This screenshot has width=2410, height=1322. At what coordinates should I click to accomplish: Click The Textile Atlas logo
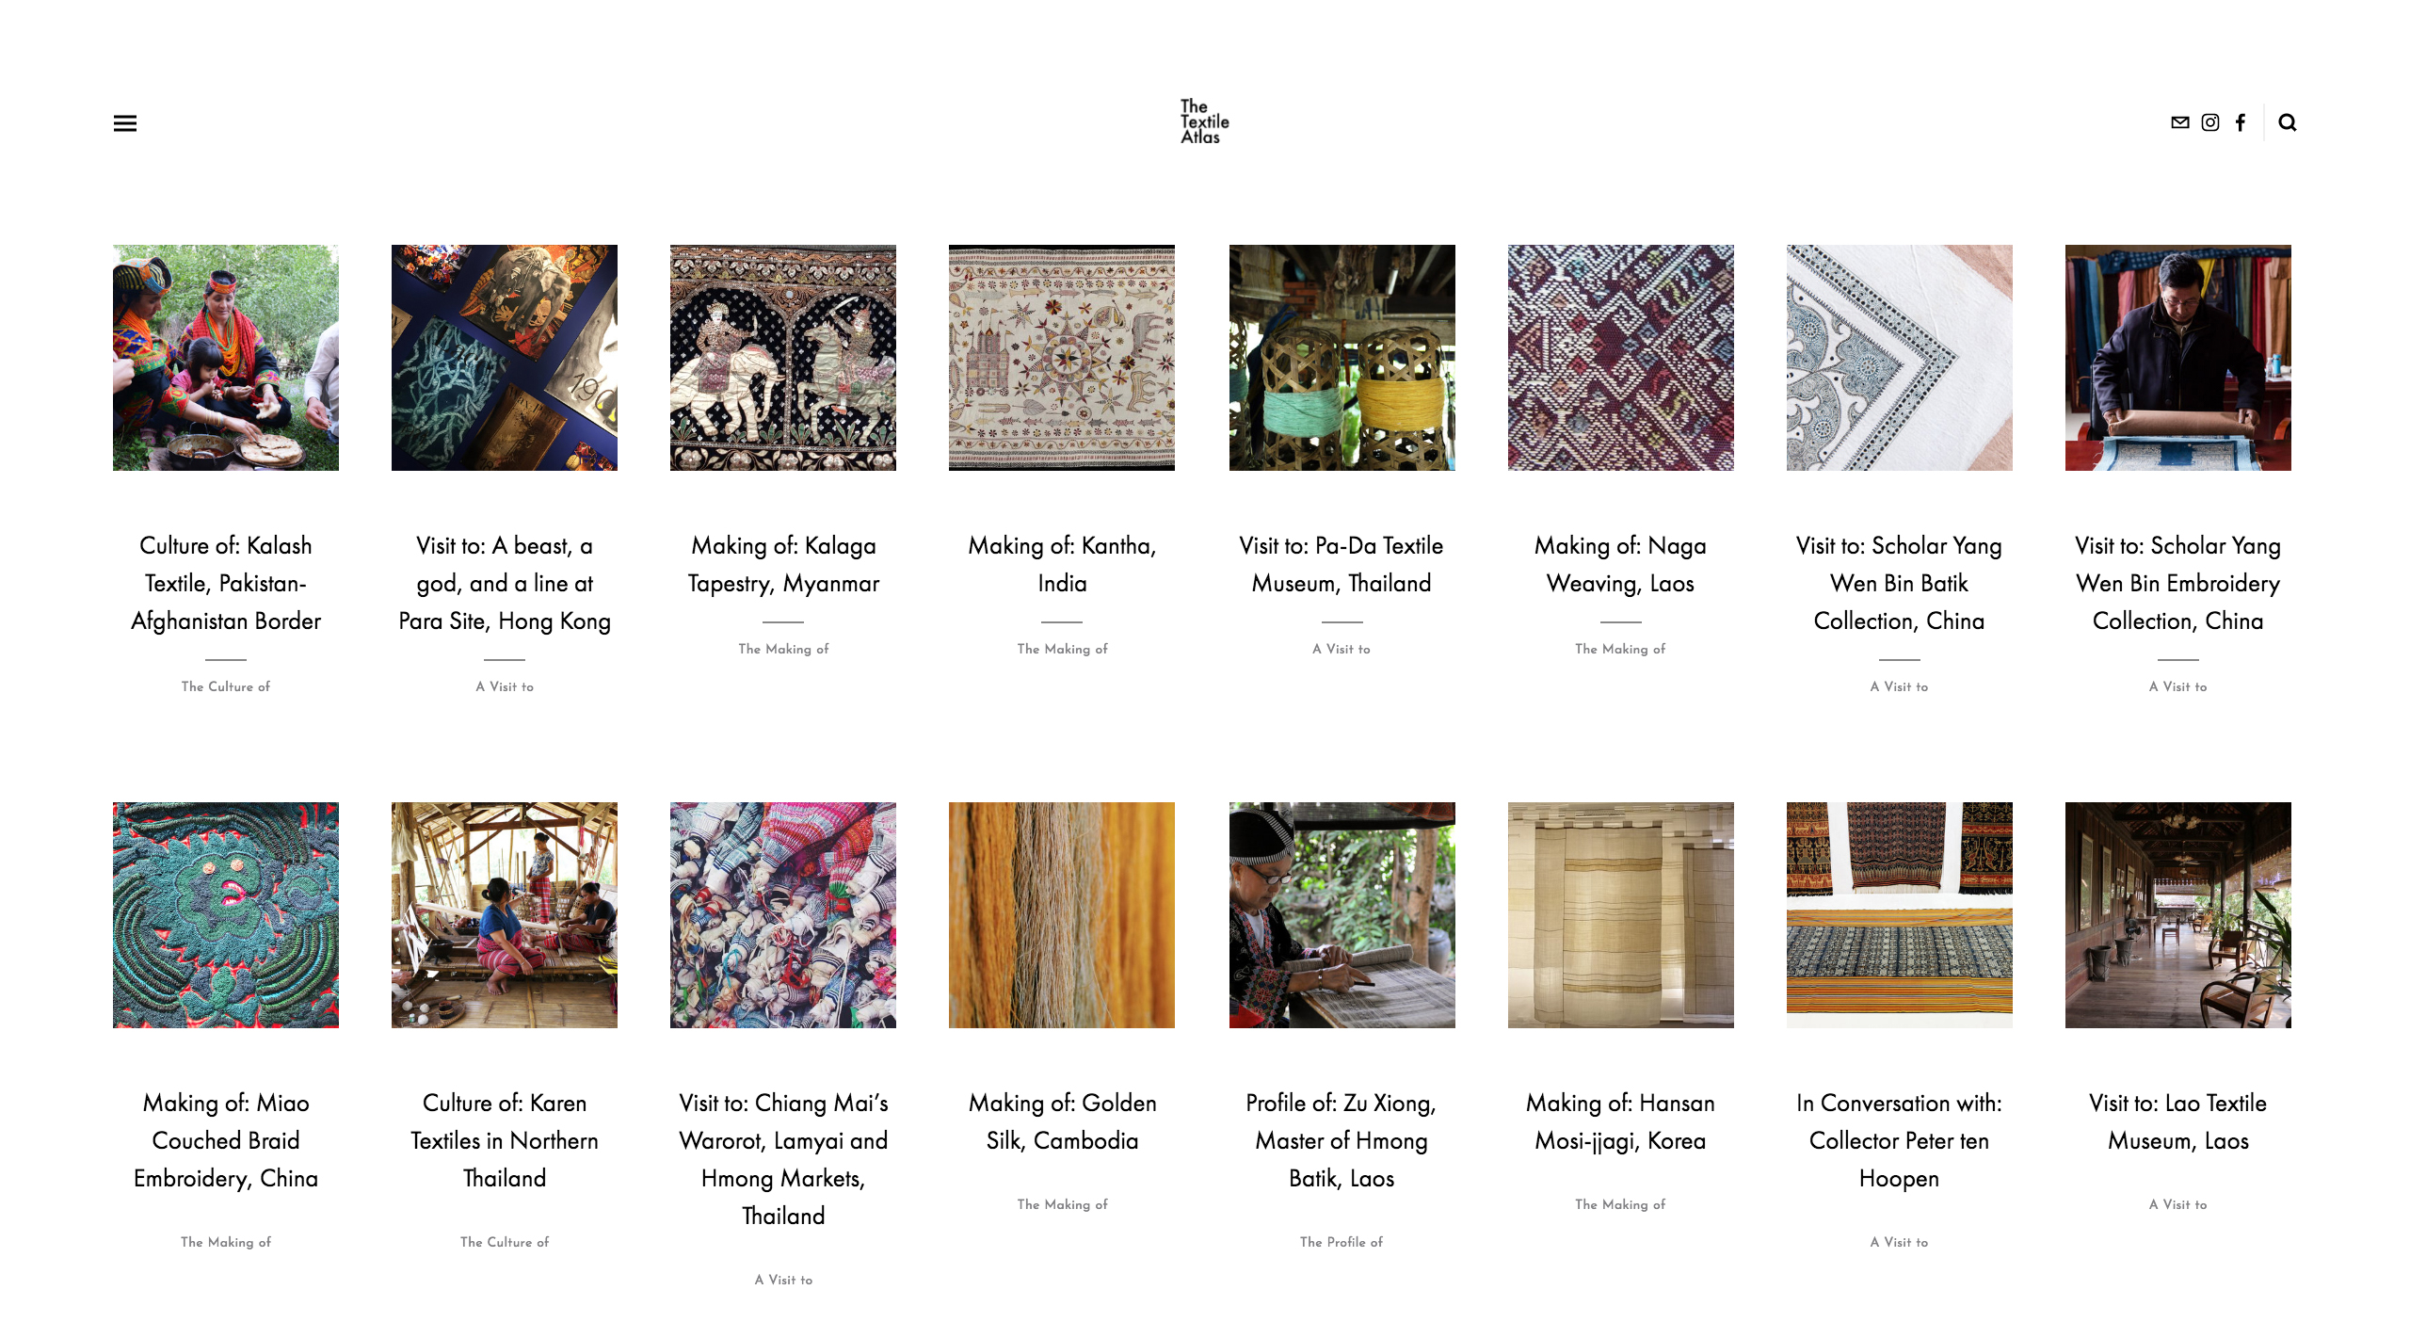pos(1204,121)
